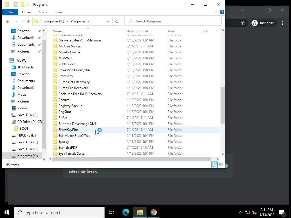The width and height of the screenshot is (291, 218).
Task: Open Music folder in navigation pane
Action: (22, 94)
